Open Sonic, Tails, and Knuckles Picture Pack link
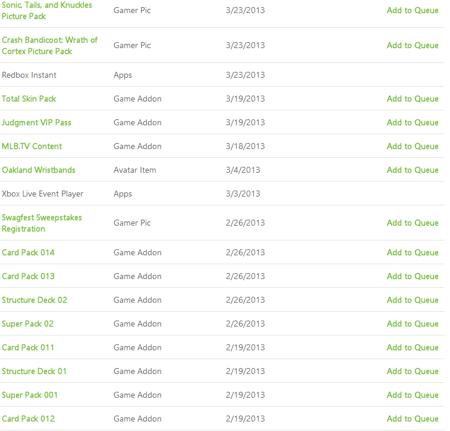 [47, 11]
